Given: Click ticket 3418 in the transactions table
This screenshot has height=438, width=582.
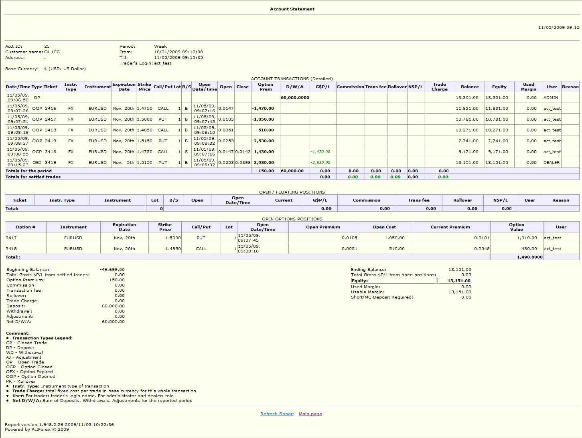Looking at the screenshot, I should coord(51,130).
